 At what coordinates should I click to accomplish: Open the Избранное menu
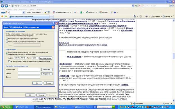tap(23, 10)
